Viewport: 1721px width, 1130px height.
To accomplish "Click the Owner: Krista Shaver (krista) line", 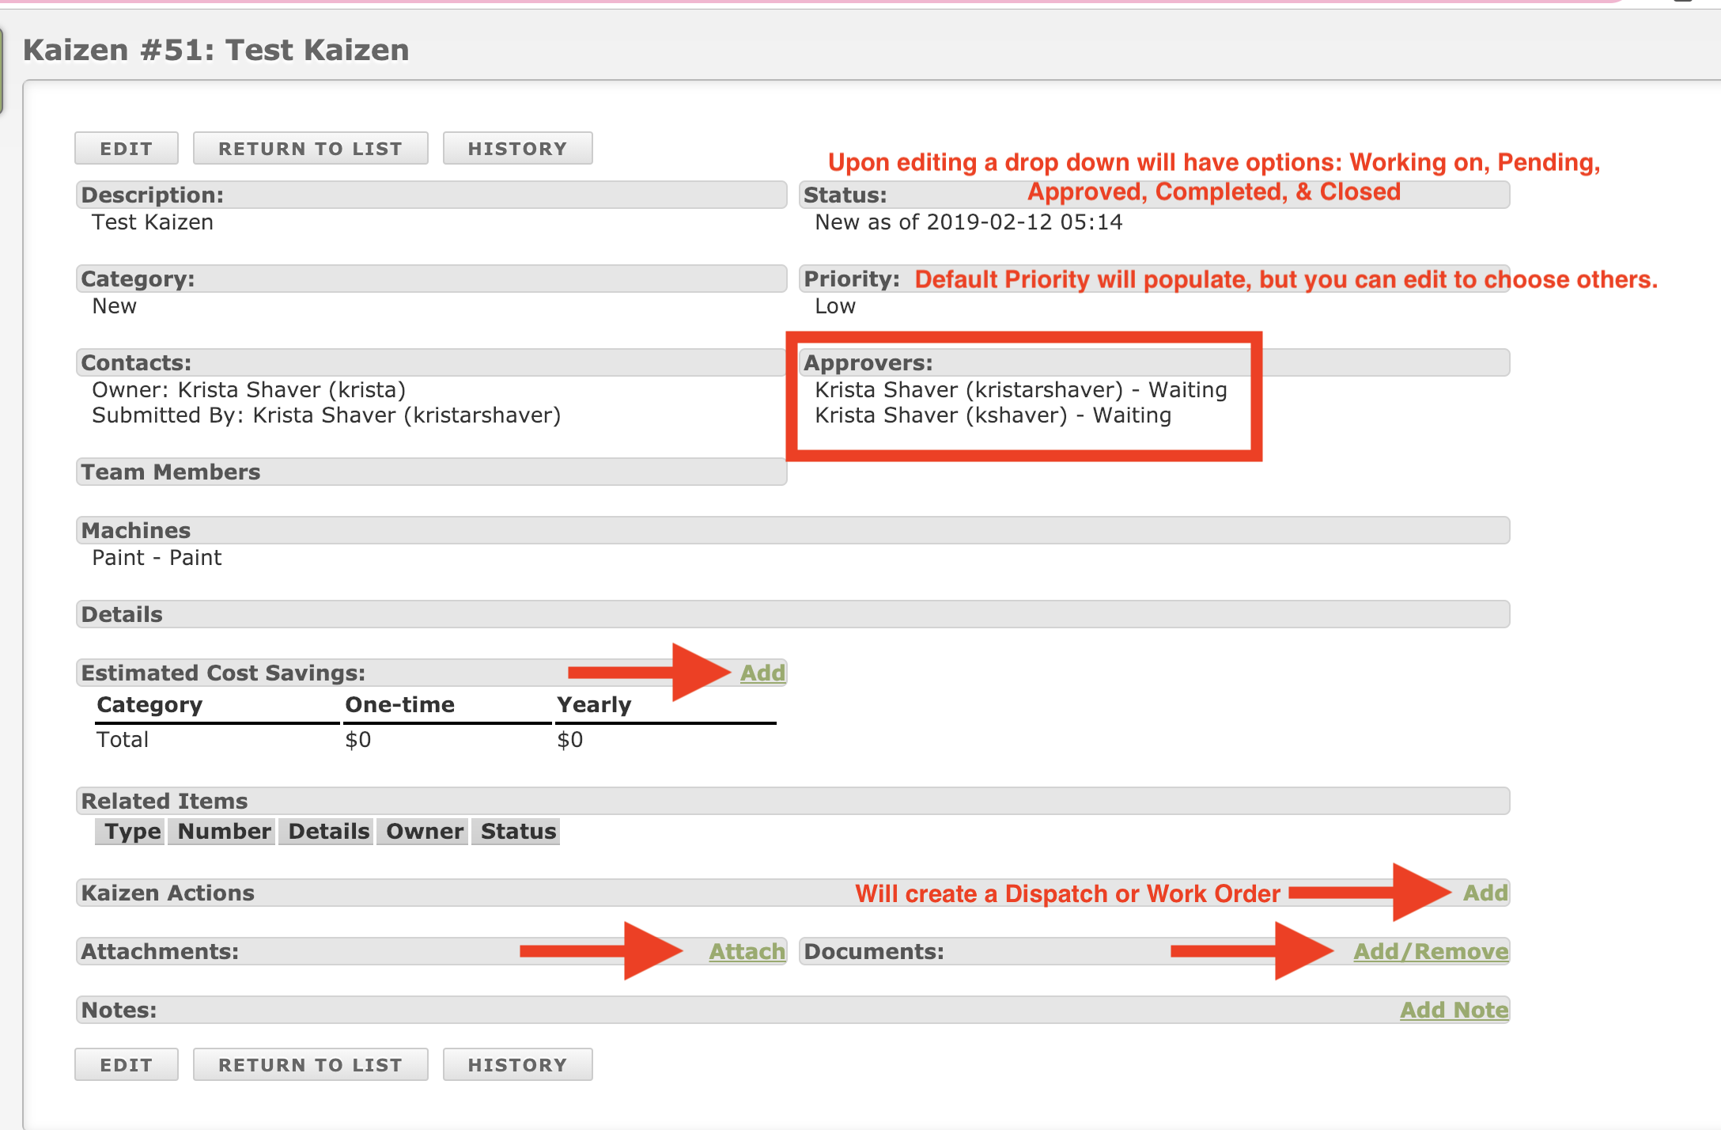I will (249, 390).
